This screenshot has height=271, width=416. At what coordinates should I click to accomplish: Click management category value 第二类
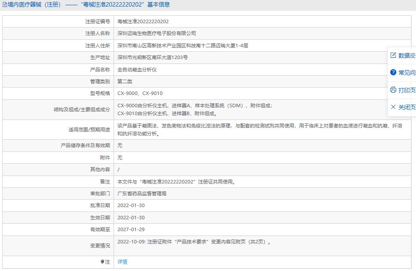click(x=124, y=81)
